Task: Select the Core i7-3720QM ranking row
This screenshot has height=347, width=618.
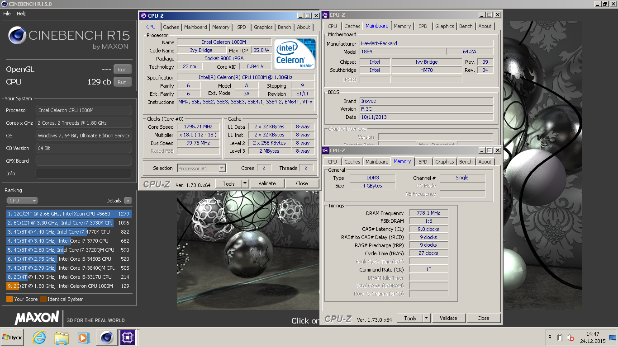Action: coord(69,250)
